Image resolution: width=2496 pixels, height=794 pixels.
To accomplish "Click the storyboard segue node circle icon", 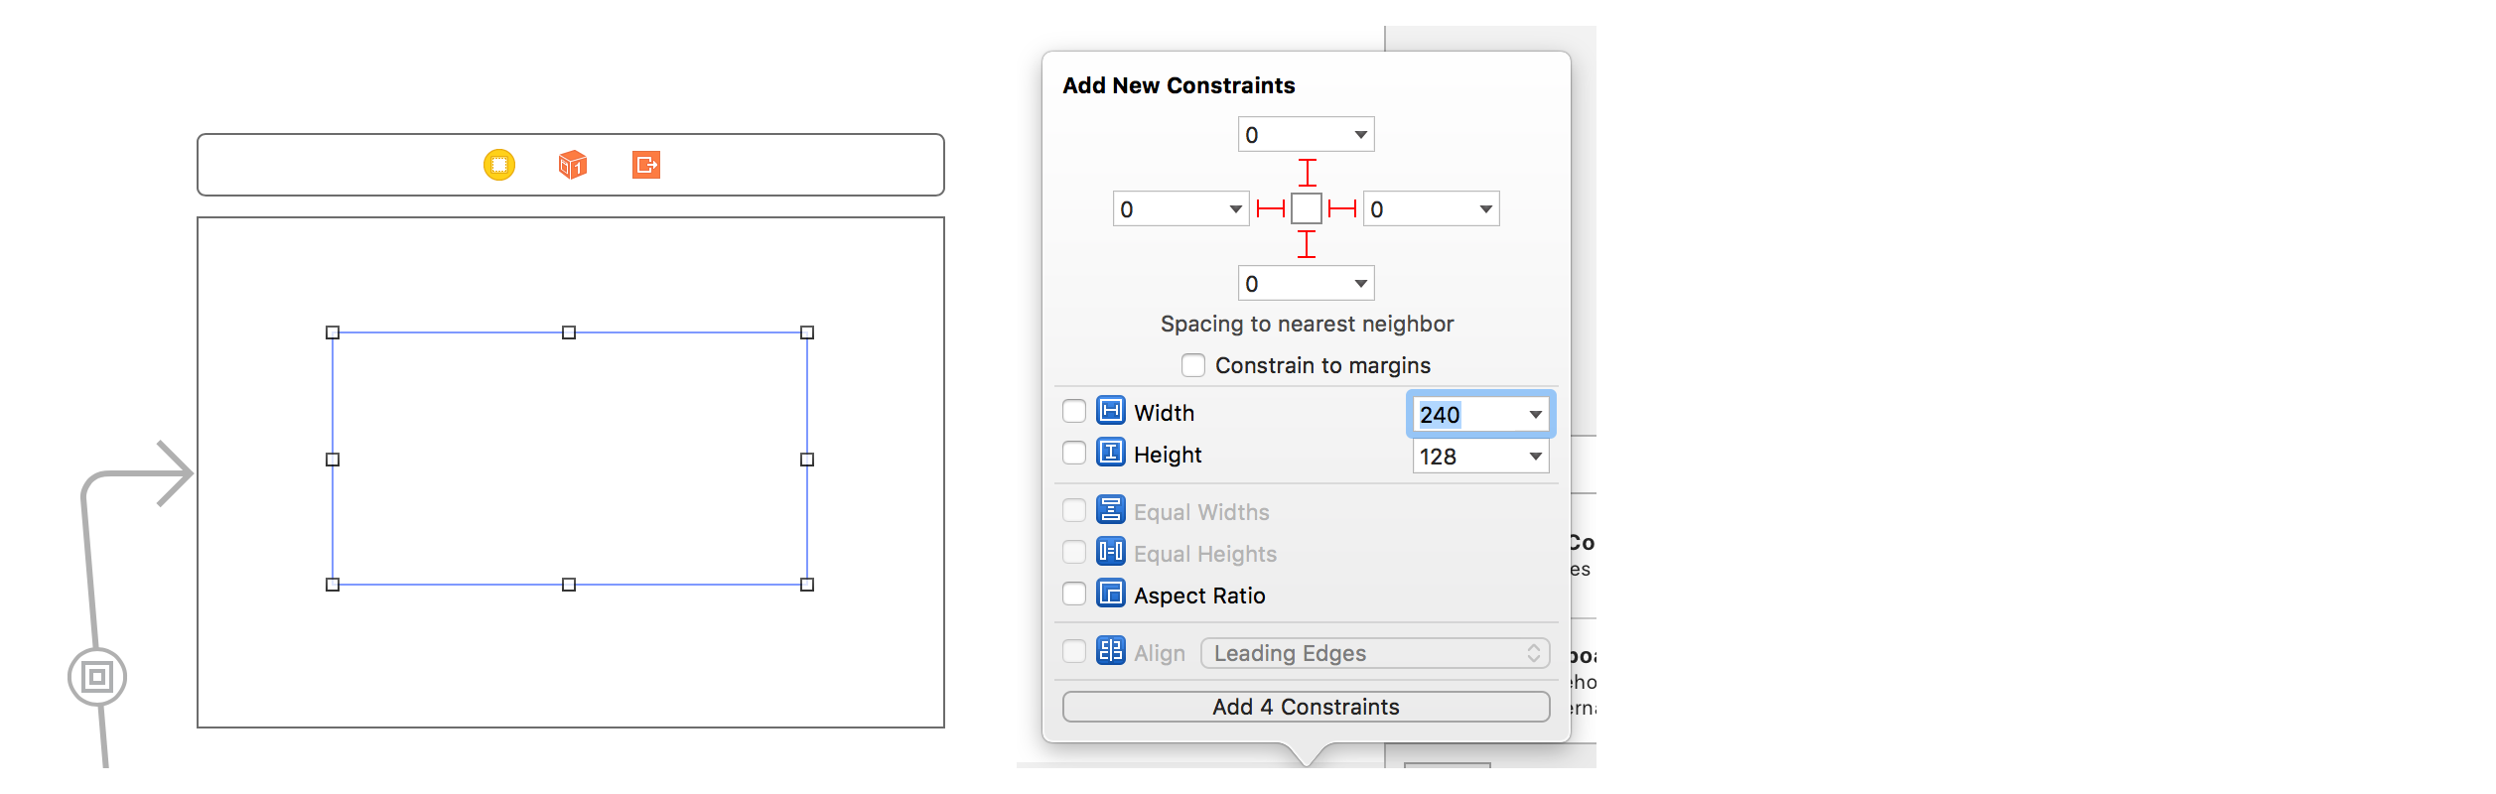I will tap(97, 677).
